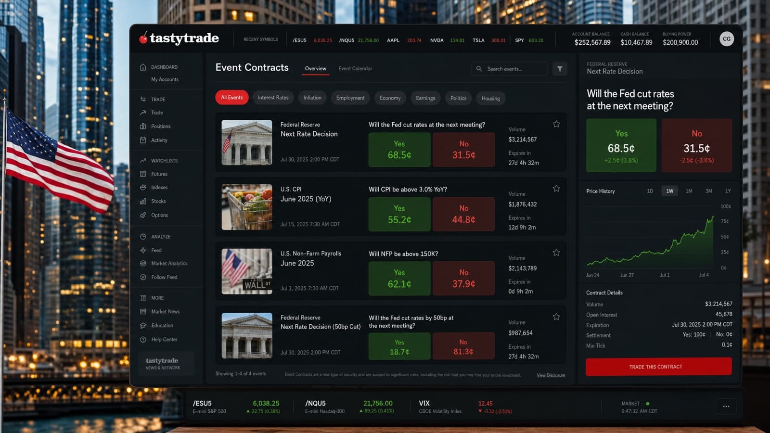770x433 pixels.
Task: Open the CG profile avatar
Action: tap(727, 38)
